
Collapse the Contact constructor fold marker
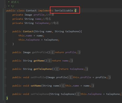coord(5,31)
